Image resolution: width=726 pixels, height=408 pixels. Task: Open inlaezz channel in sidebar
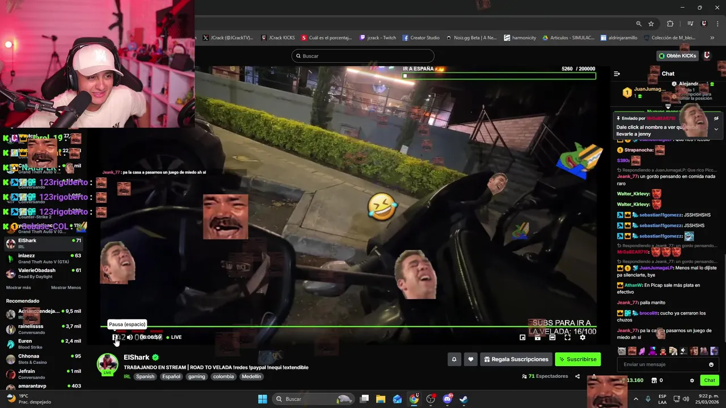(44, 258)
